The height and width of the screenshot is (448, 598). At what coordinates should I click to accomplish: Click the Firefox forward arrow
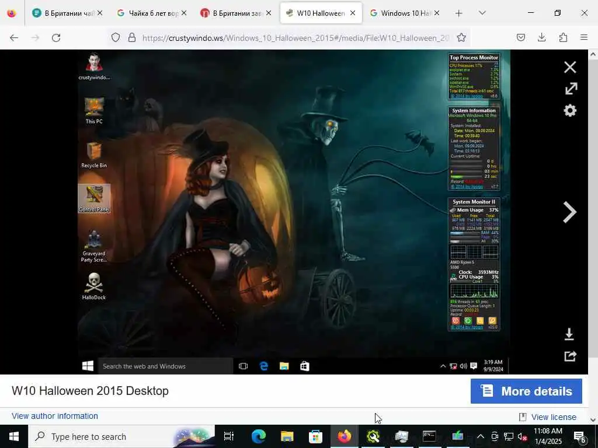(35, 37)
